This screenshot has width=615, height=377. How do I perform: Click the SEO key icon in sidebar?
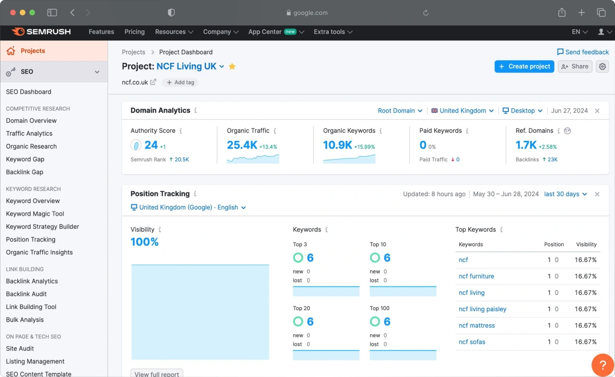11,72
